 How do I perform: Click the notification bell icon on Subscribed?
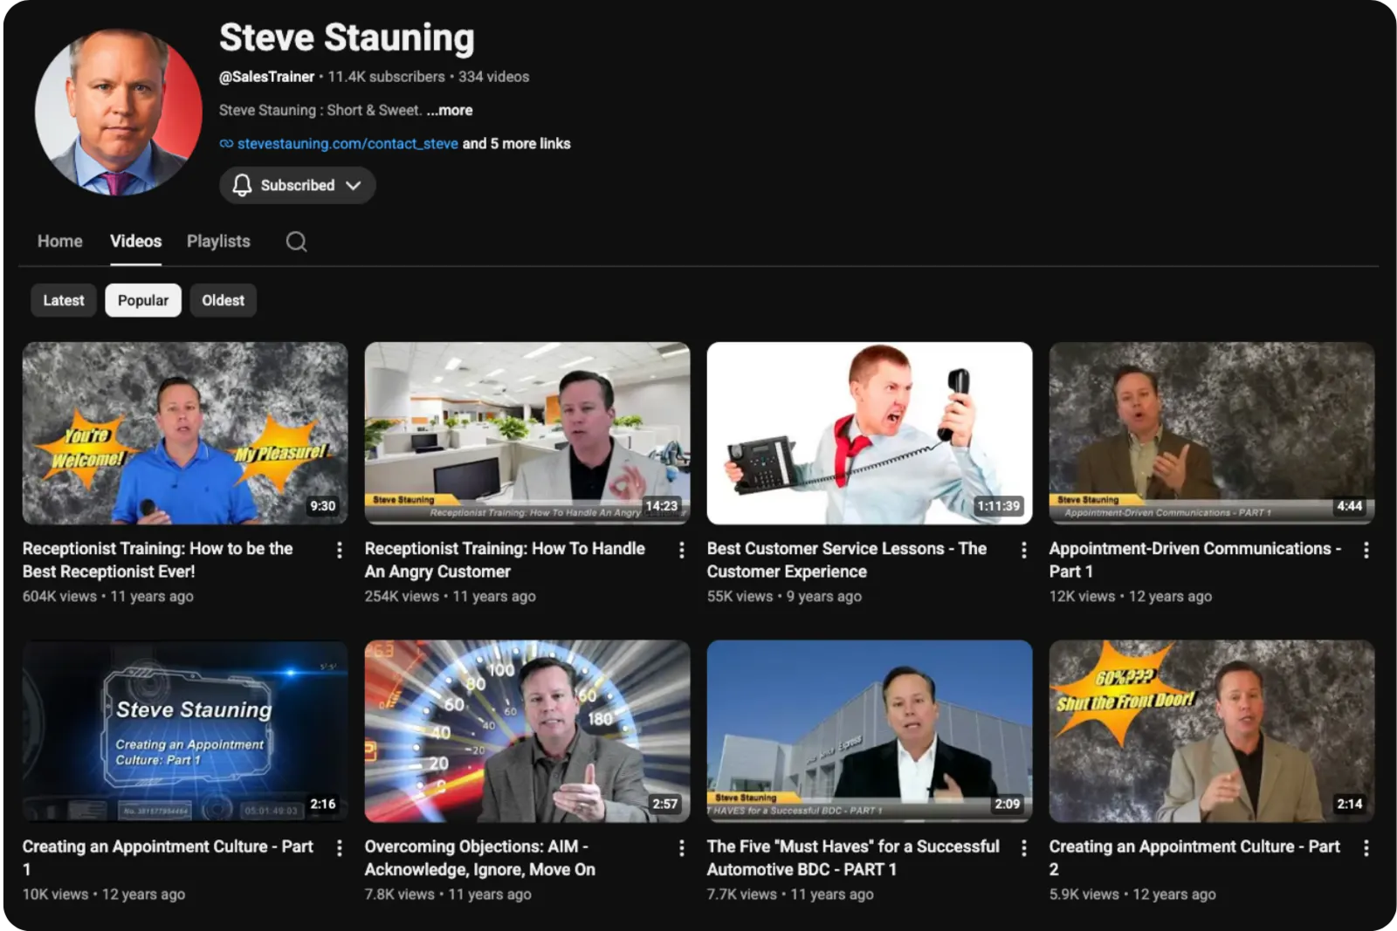242,185
